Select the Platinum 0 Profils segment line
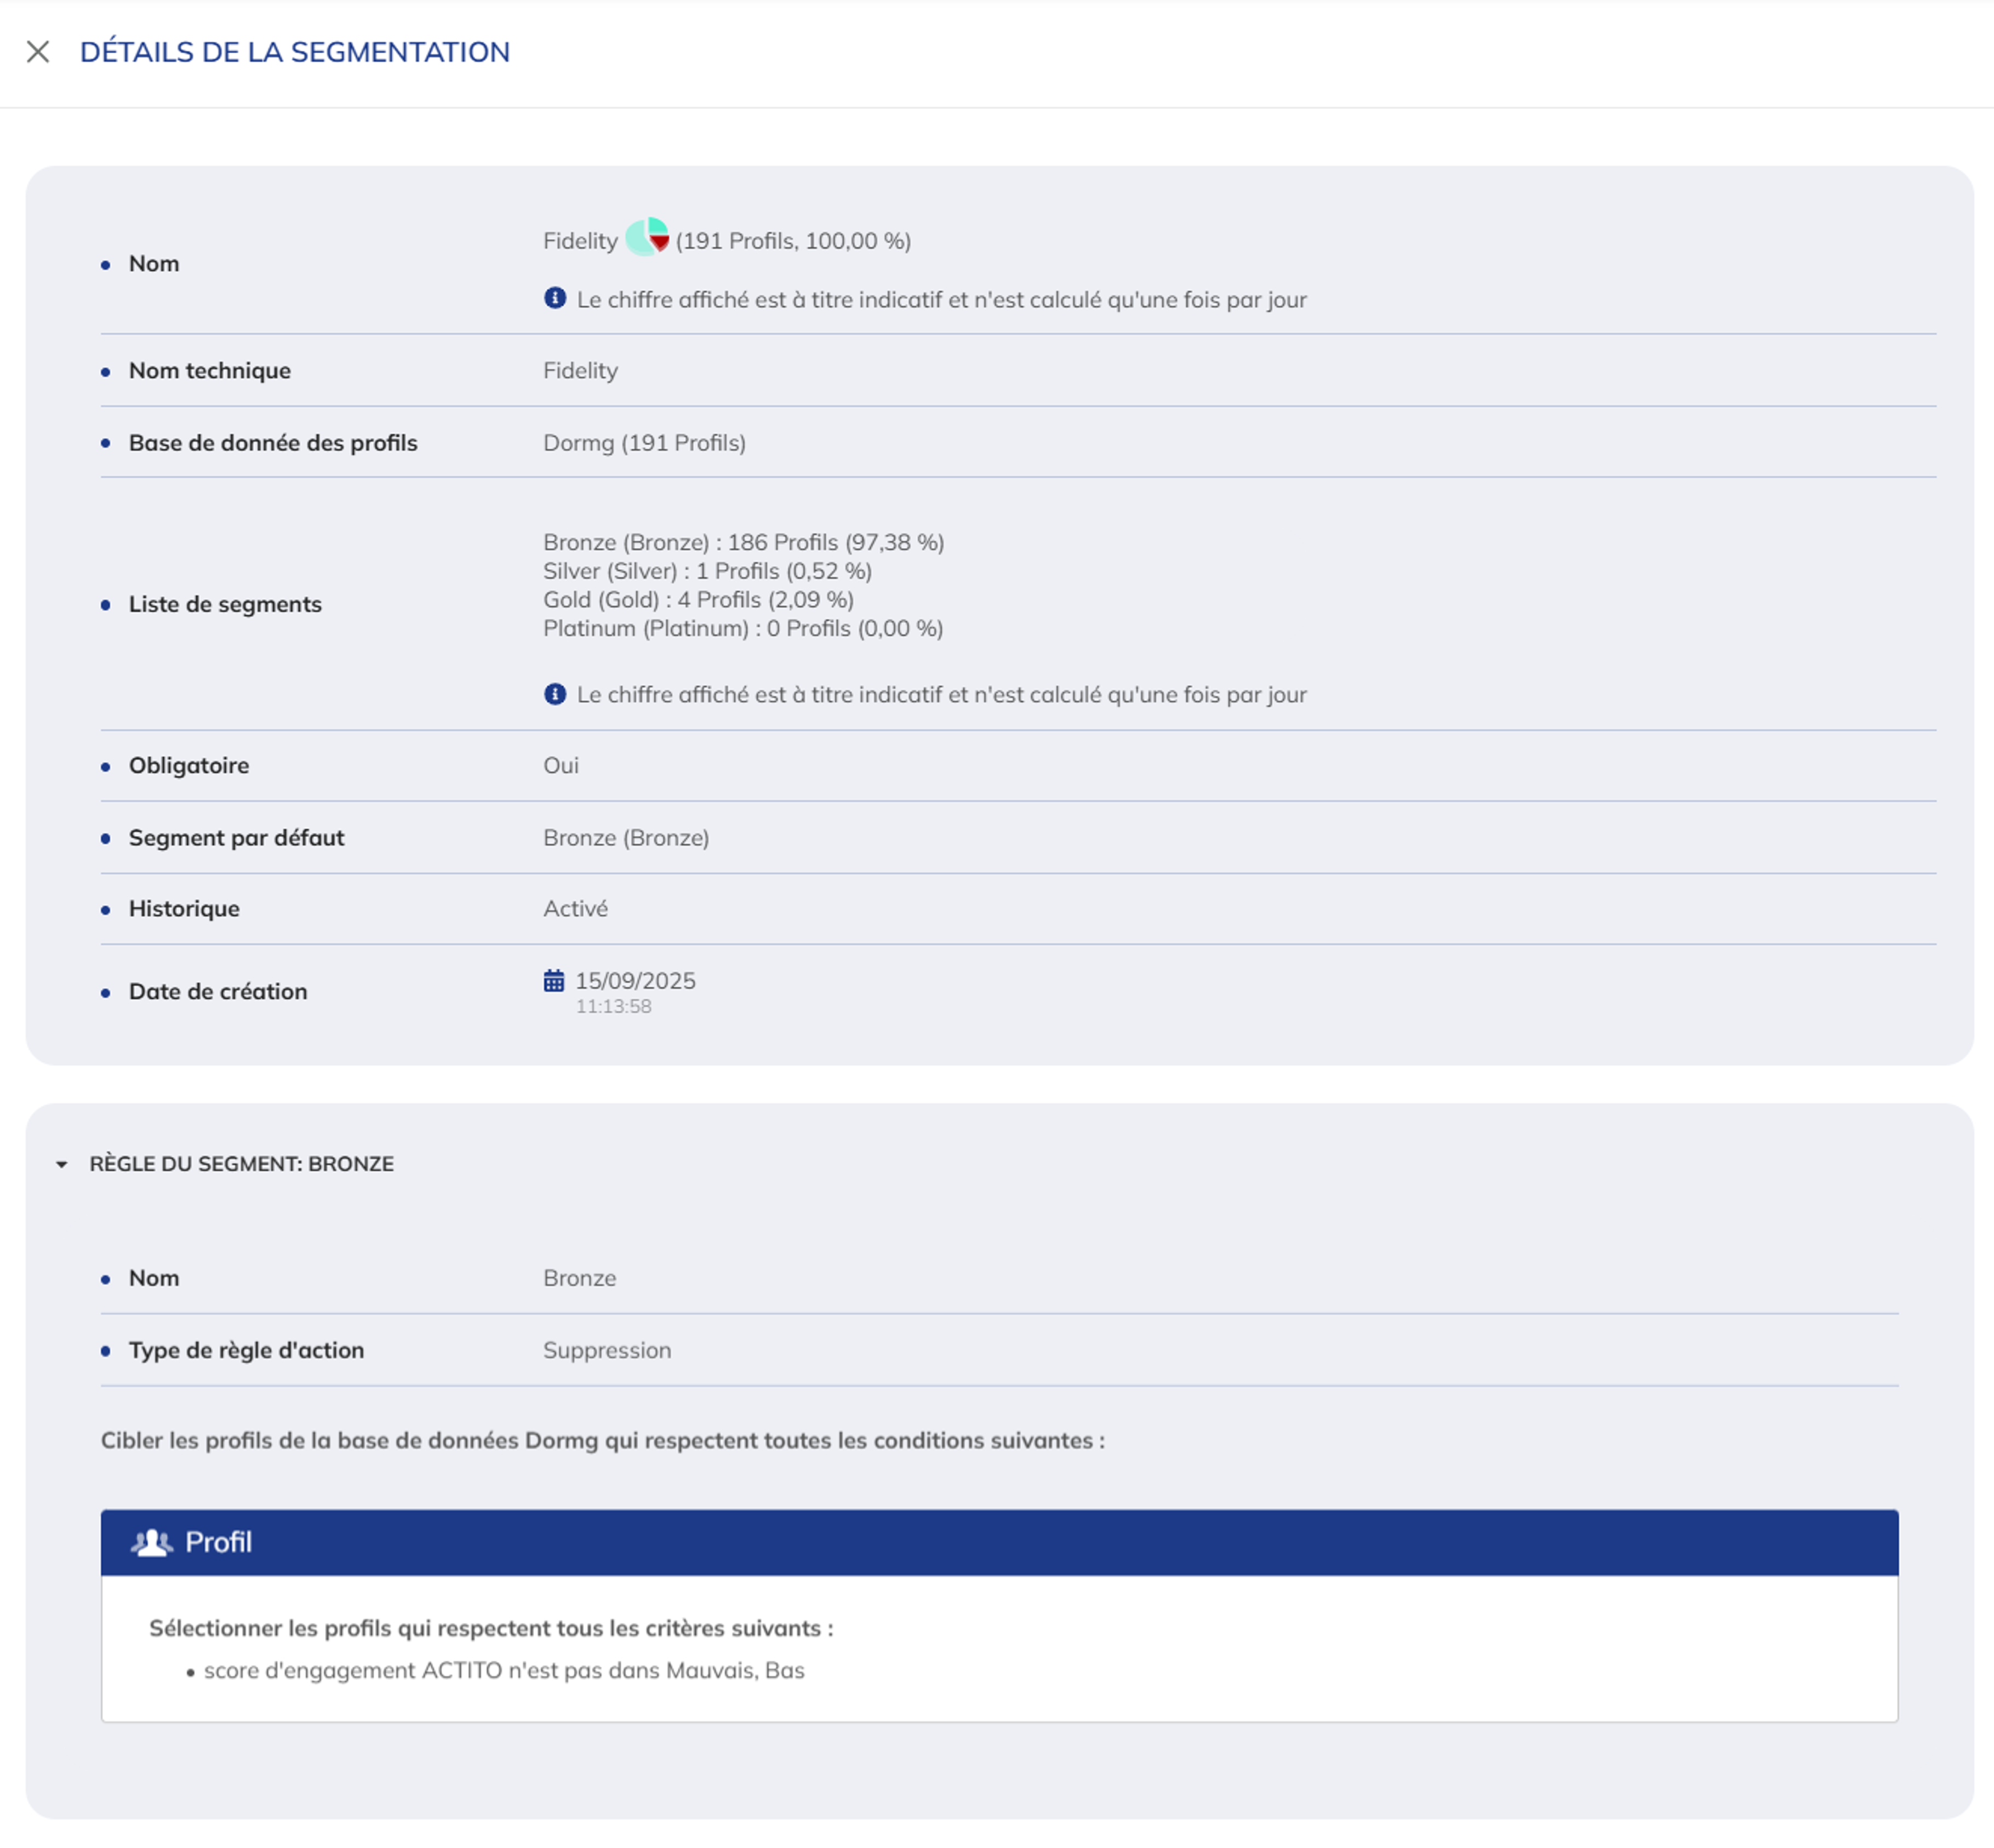 pos(743,628)
